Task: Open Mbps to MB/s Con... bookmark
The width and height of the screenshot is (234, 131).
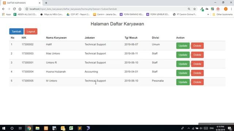Action: tap(52, 15)
